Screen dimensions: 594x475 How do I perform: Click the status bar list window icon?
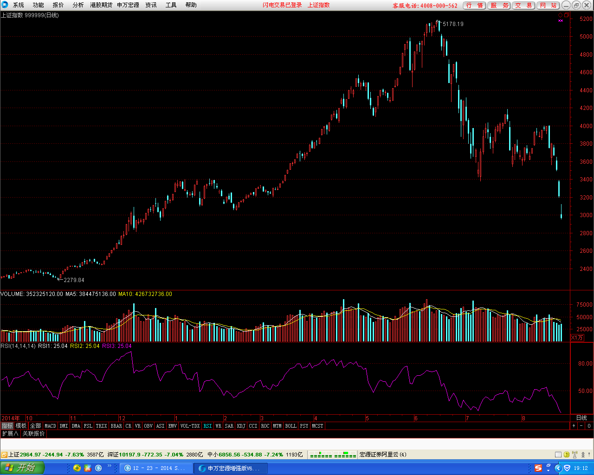559,455
